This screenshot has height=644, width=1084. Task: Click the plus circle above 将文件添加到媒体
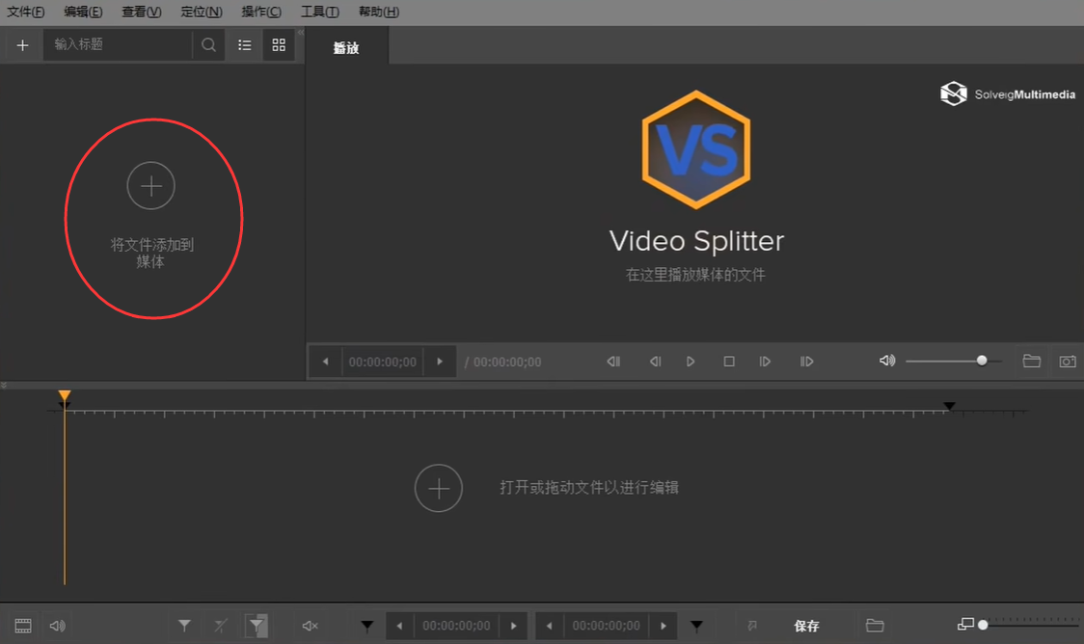coord(150,185)
